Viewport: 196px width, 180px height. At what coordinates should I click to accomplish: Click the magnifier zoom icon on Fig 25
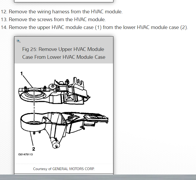pos(19,41)
